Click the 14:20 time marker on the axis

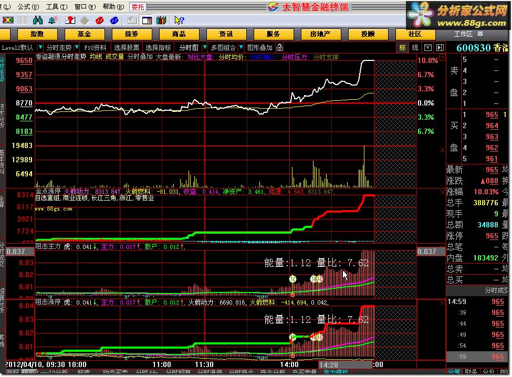(329, 365)
